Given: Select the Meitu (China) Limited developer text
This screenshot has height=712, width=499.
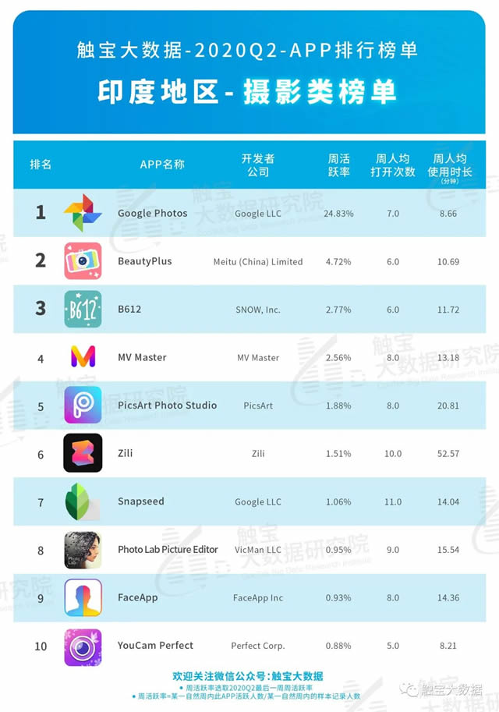Looking at the screenshot, I should [258, 262].
